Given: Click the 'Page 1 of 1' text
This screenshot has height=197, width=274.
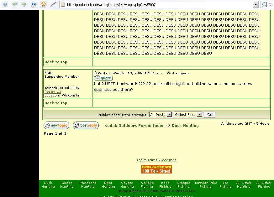Looking at the screenshot, I should point(55,133).
